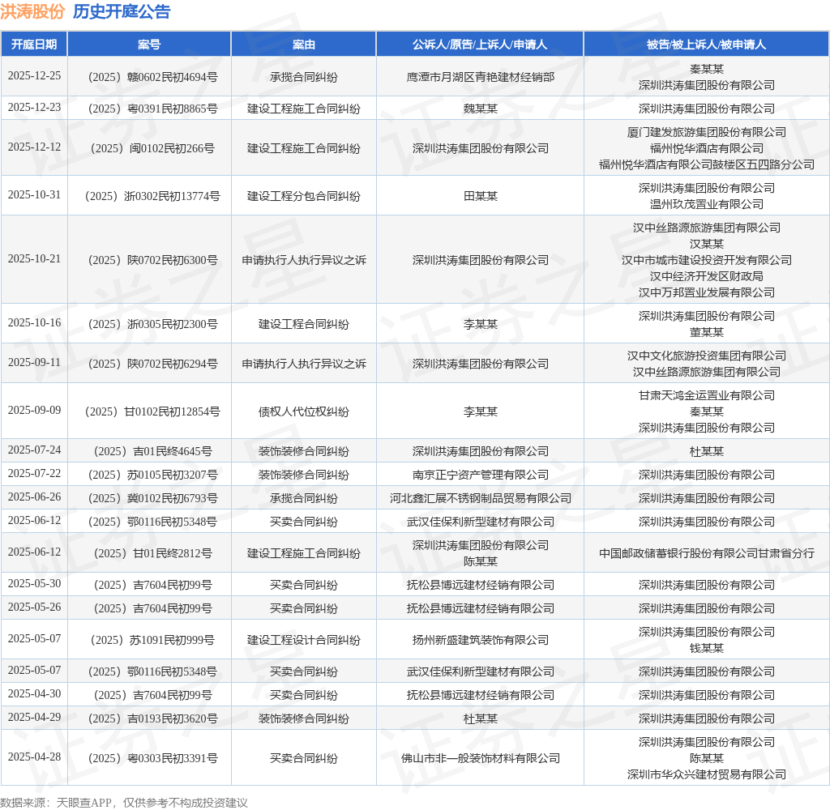The height and width of the screenshot is (810, 830).
Task: Click the date 2025-12-25
Action: (x=34, y=75)
